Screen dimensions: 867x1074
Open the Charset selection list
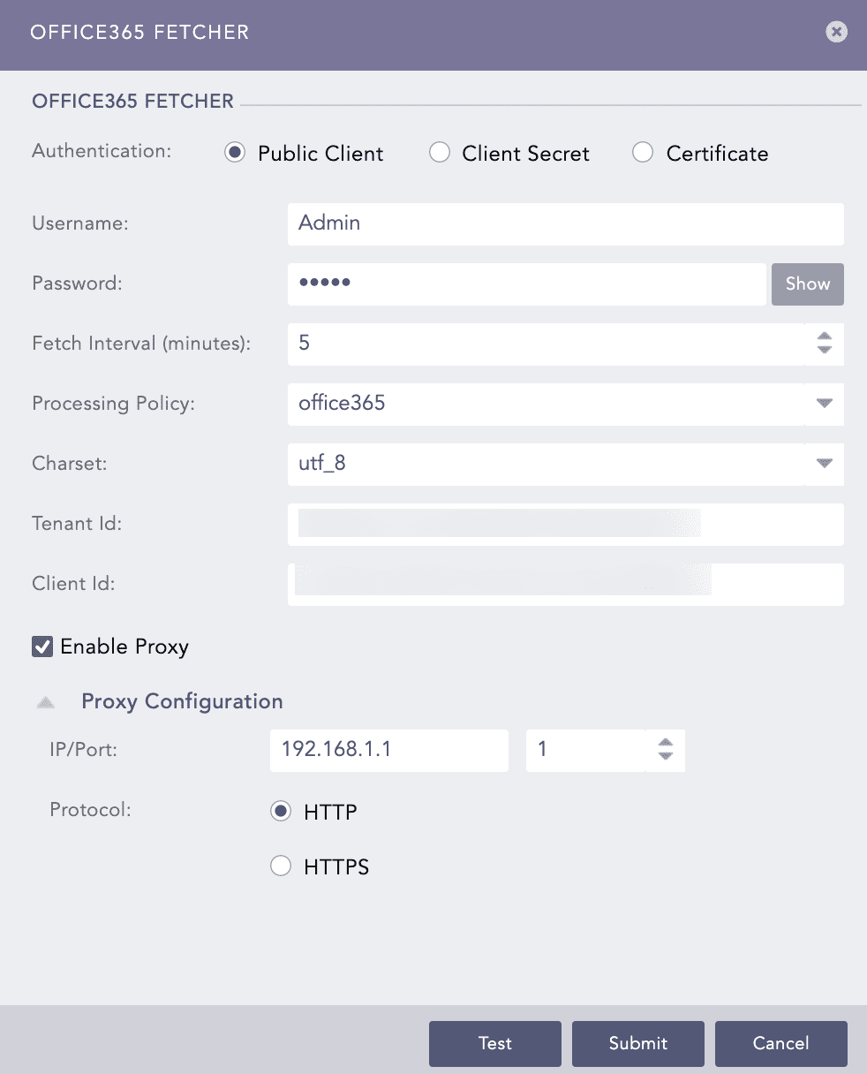(565, 464)
